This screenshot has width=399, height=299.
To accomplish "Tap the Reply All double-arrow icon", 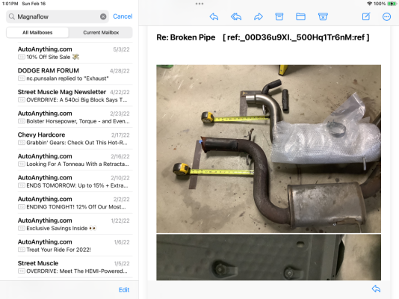I will 236,16.
